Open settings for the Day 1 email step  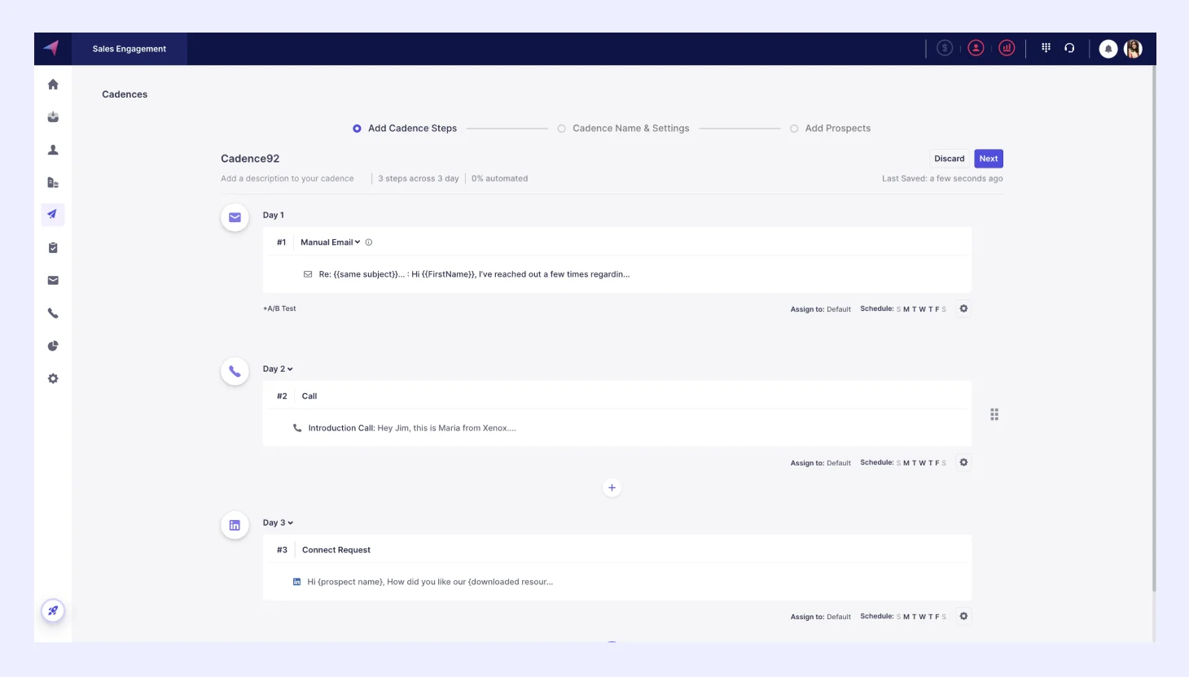(x=963, y=308)
